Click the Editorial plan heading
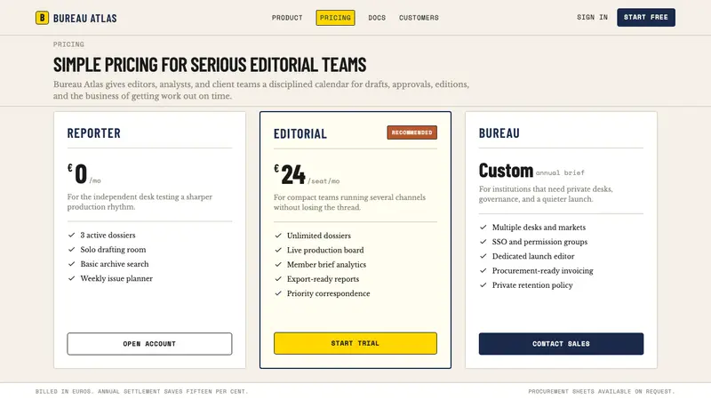Screen dimensions: 711x400 [x=300, y=133]
